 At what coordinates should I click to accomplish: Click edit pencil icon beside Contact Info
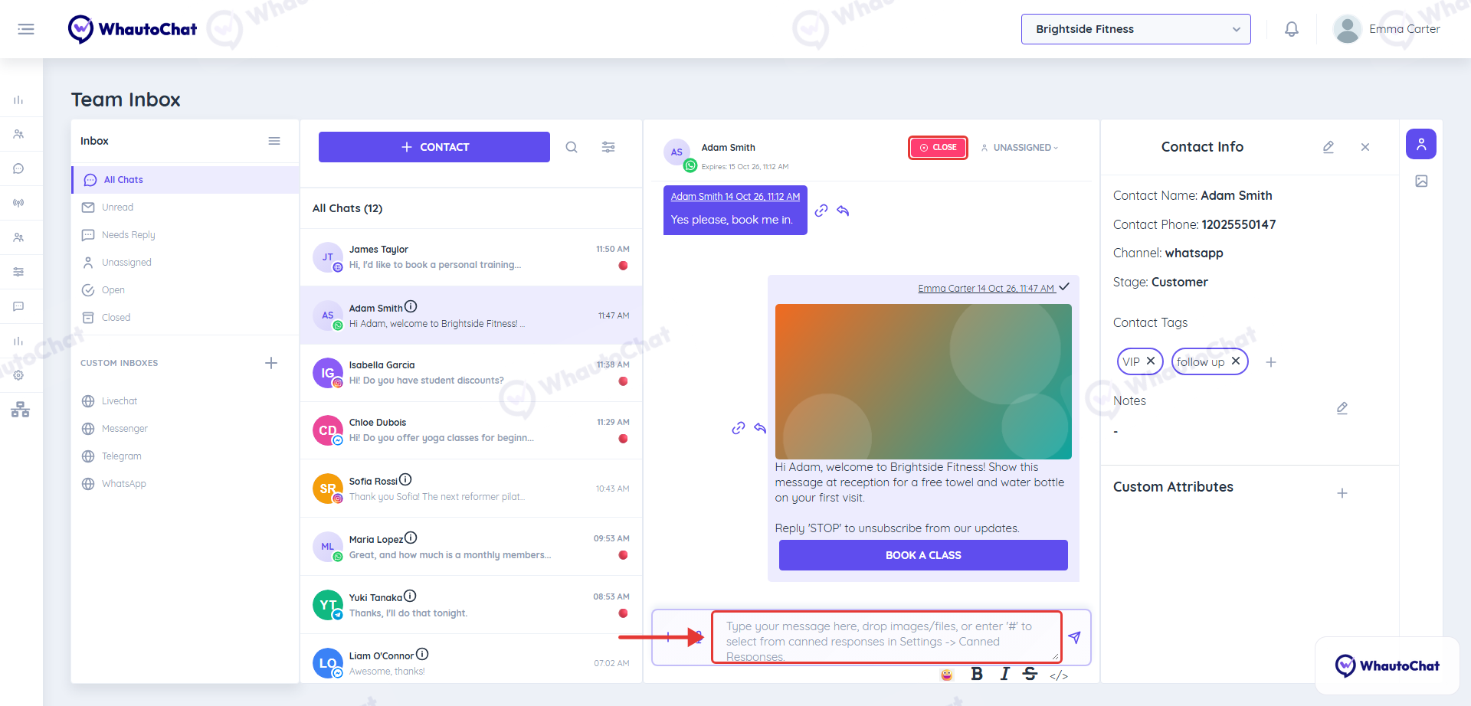pos(1328,147)
